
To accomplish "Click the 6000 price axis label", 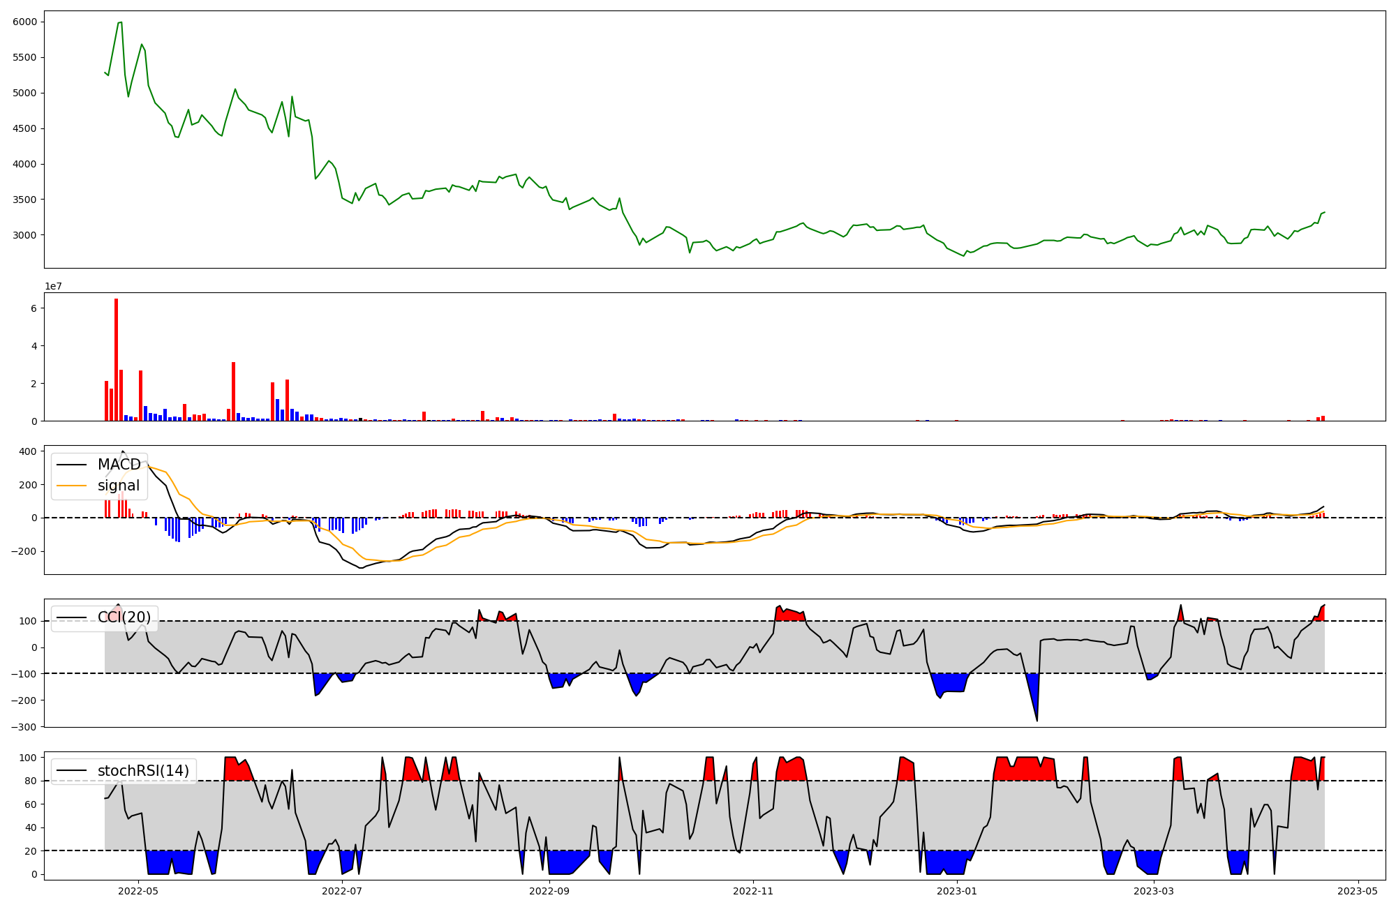I will point(24,22).
